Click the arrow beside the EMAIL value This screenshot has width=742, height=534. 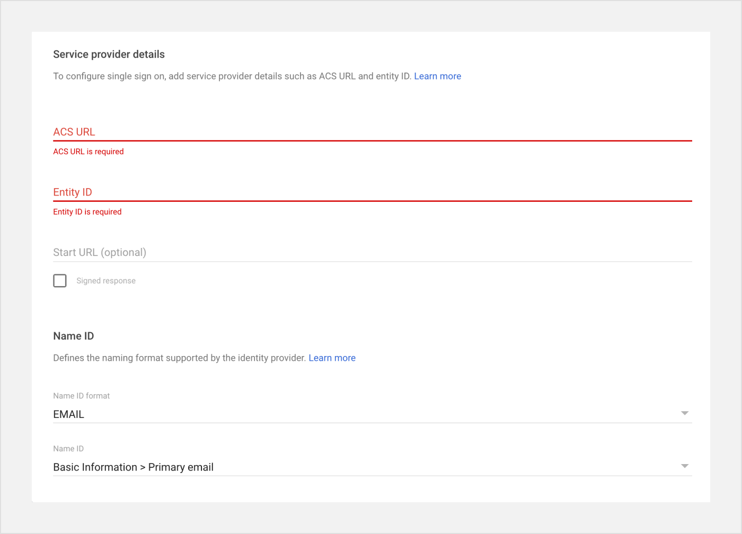(x=684, y=413)
